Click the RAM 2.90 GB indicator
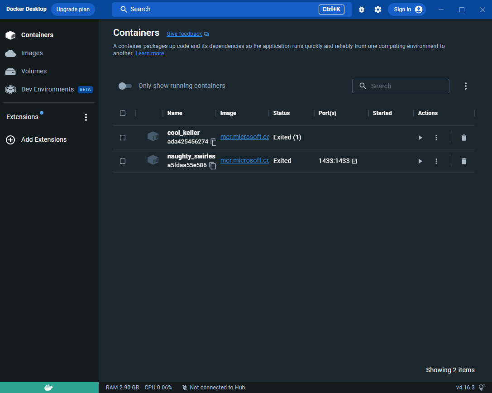 (122, 388)
